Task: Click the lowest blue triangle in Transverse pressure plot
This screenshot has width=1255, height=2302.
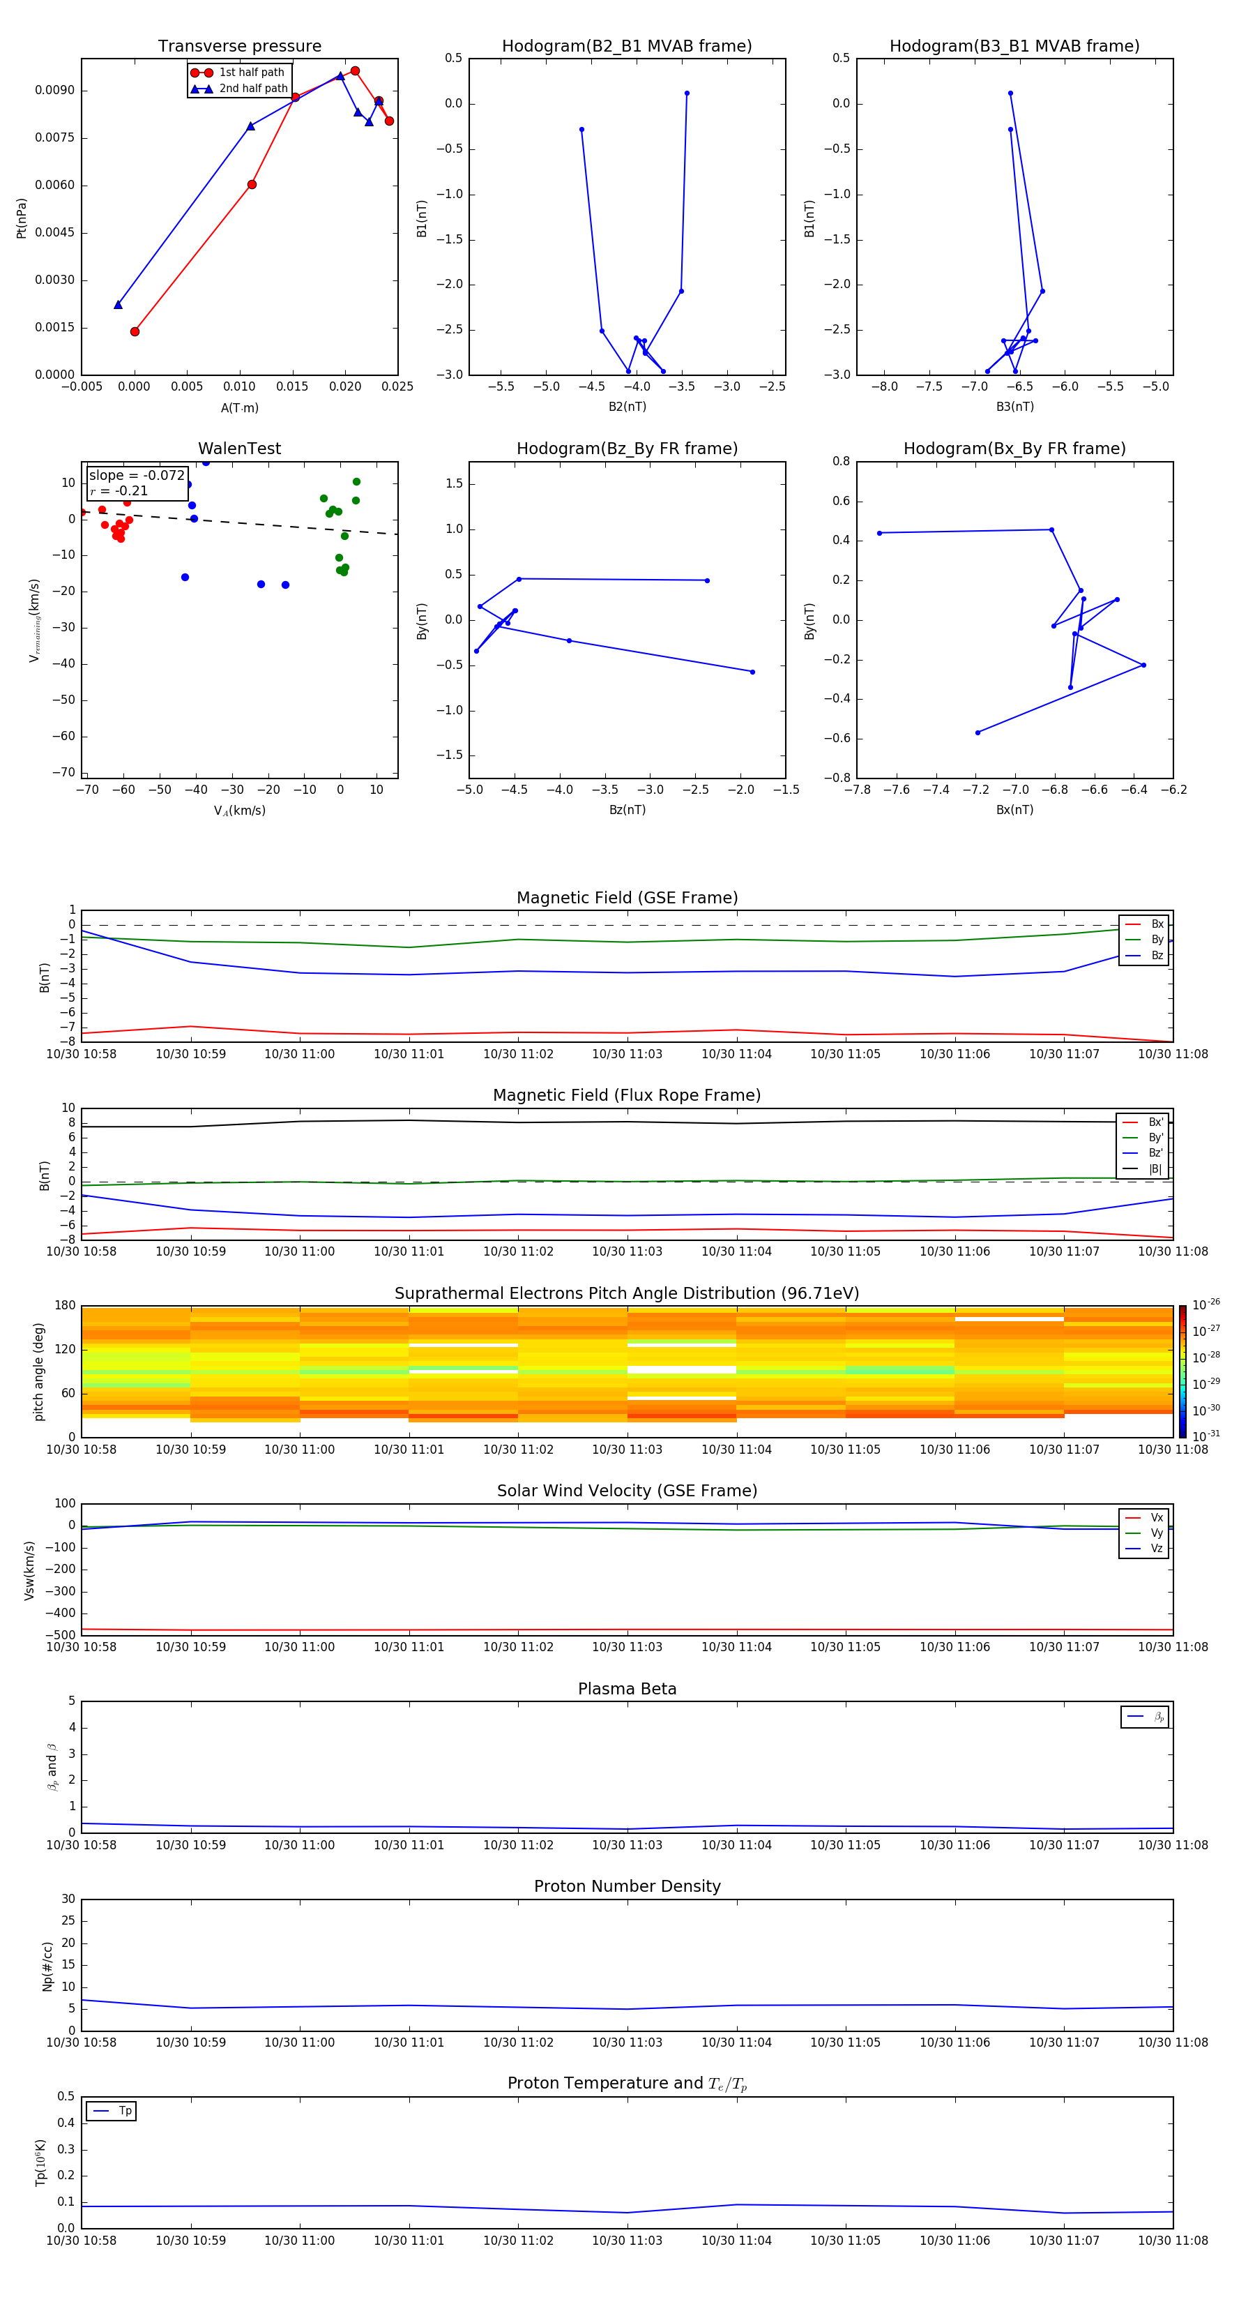Action: click(x=118, y=305)
